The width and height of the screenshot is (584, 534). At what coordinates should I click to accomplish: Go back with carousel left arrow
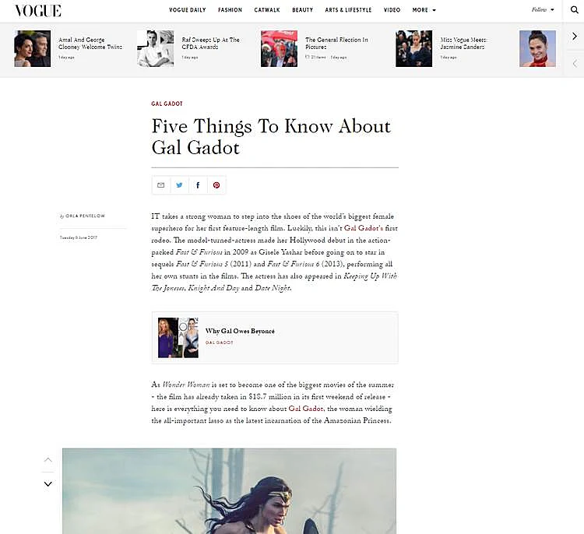click(x=575, y=63)
